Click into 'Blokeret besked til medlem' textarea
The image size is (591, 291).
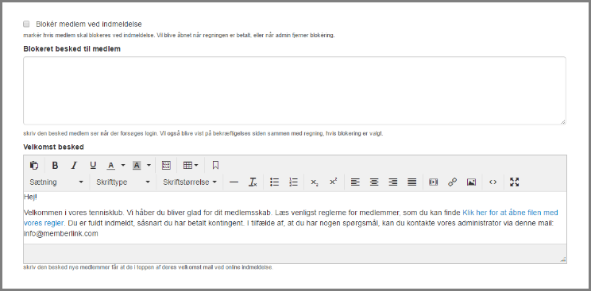click(x=295, y=90)
